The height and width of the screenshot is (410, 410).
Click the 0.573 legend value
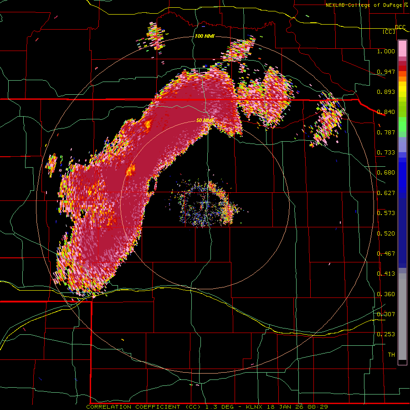(386, 213)
